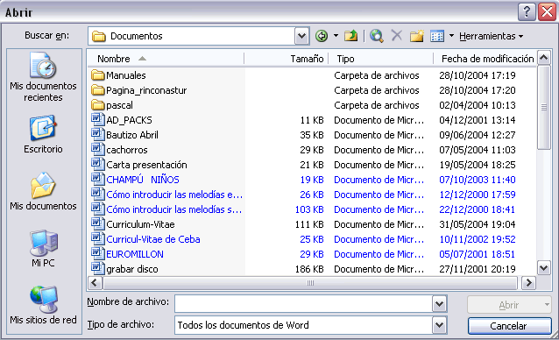Click horizontal scrollbar left arrow
Screen dimensions: 559x340
coord(95,283)
